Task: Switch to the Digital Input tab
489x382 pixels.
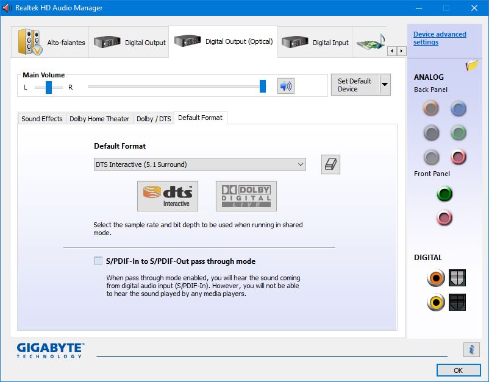Action: [315, 42]
